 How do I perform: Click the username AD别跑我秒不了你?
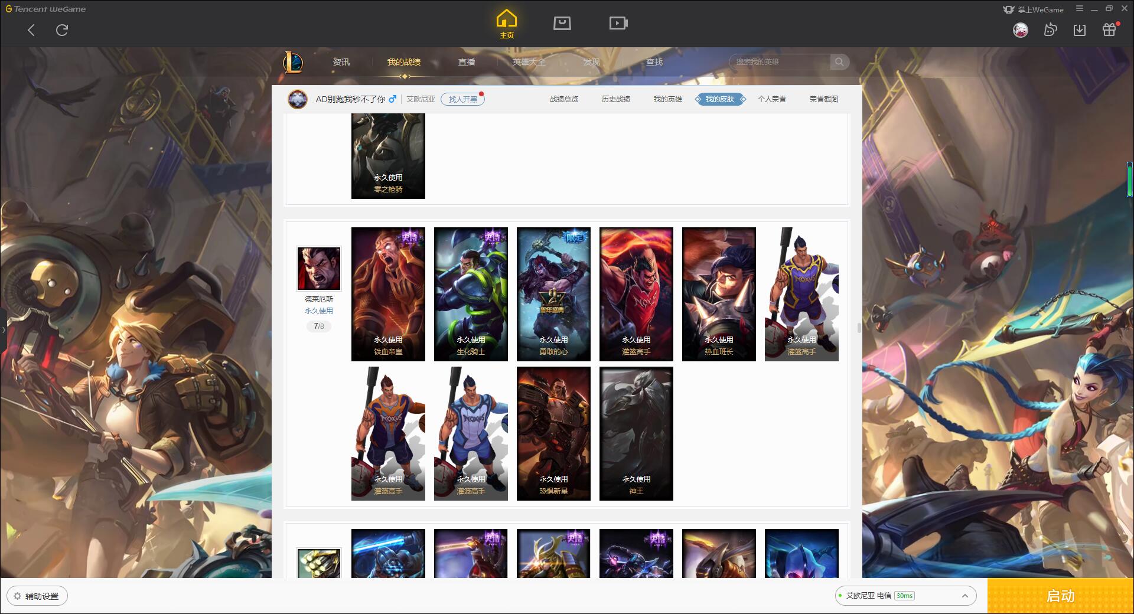click(x=350, y=99)
